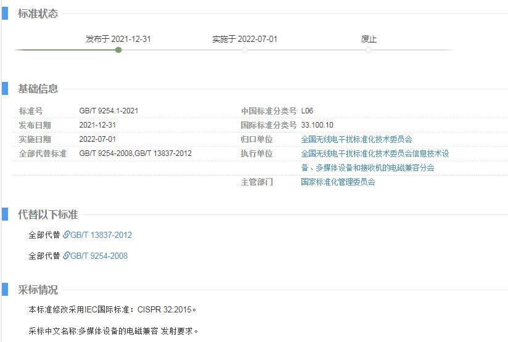Open replaced standard GB/T 9254-2008 link text

[x=99, y=256]
